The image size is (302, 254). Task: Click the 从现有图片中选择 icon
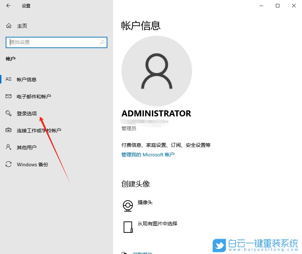pos(128,226)
